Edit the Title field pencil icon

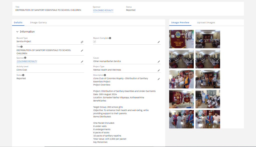click(x=82, y=51)
